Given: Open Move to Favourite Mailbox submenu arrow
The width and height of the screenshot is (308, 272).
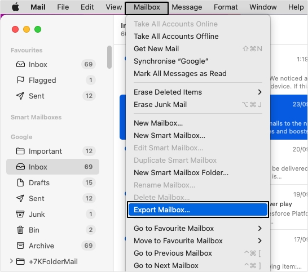Looking at the screenshot, I should click(x=259, y=240).
